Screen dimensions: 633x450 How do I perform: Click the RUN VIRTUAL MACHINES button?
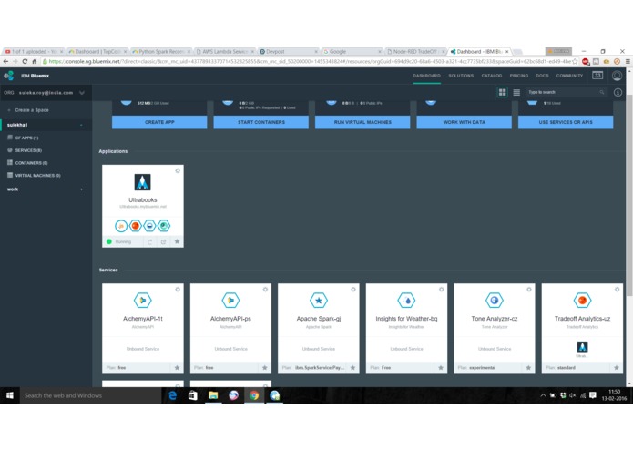pos(362,122)
